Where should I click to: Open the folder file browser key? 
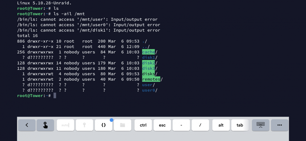[123, 125]
